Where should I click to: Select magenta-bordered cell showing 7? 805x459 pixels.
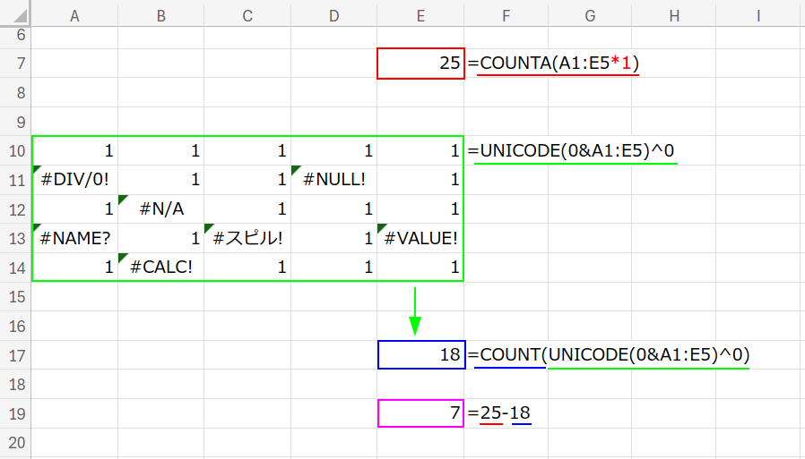pos(421,413)
